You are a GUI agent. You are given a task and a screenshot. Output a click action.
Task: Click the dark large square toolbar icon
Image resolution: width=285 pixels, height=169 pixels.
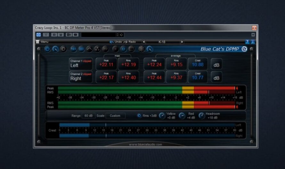[x=131, y=49]
